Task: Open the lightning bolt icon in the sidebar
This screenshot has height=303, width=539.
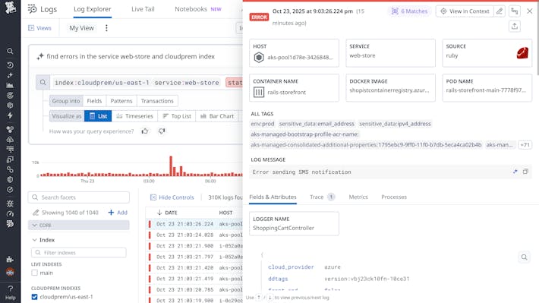Action: [x=10, y=115]
